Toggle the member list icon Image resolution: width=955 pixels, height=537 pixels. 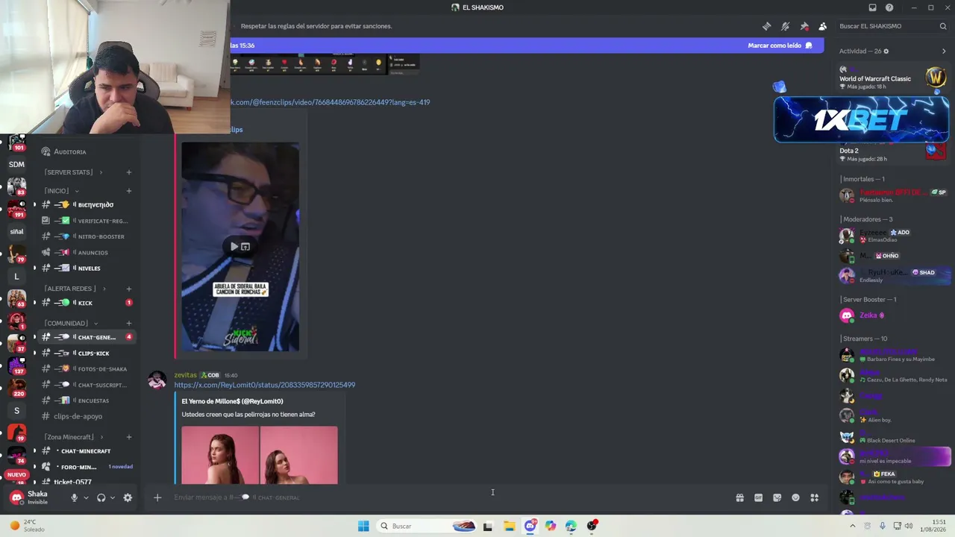(x=823, y=26)
